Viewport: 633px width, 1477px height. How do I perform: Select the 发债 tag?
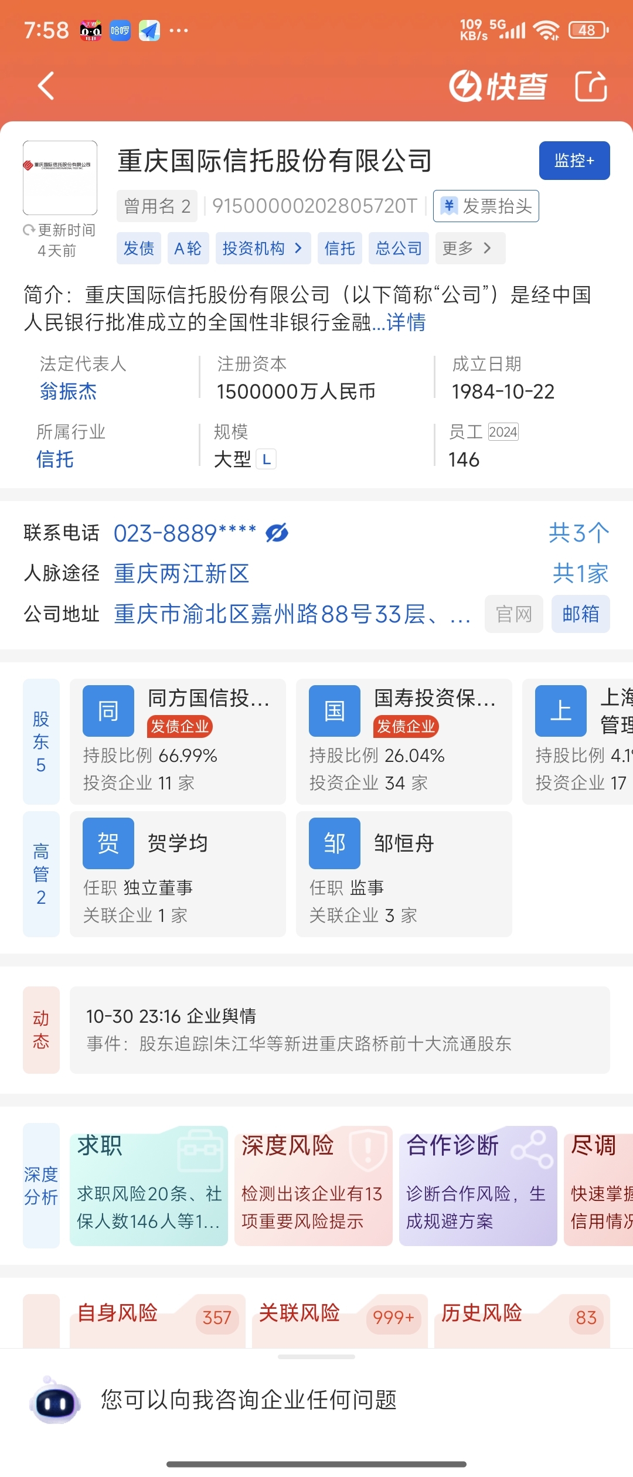(x=139, y=249)
